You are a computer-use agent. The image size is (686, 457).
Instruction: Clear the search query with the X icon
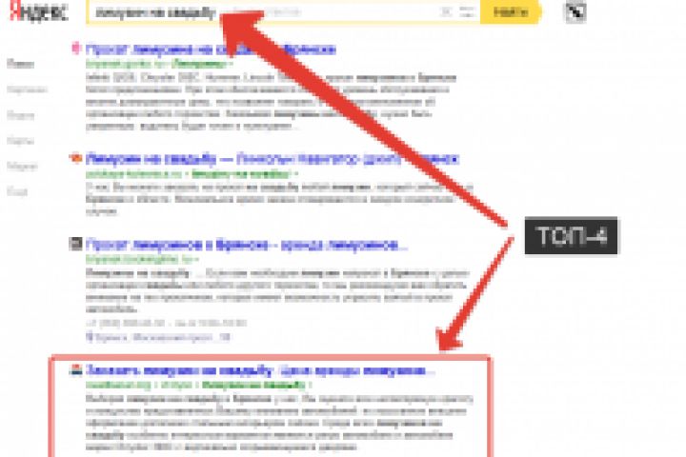tap(446, 11)
